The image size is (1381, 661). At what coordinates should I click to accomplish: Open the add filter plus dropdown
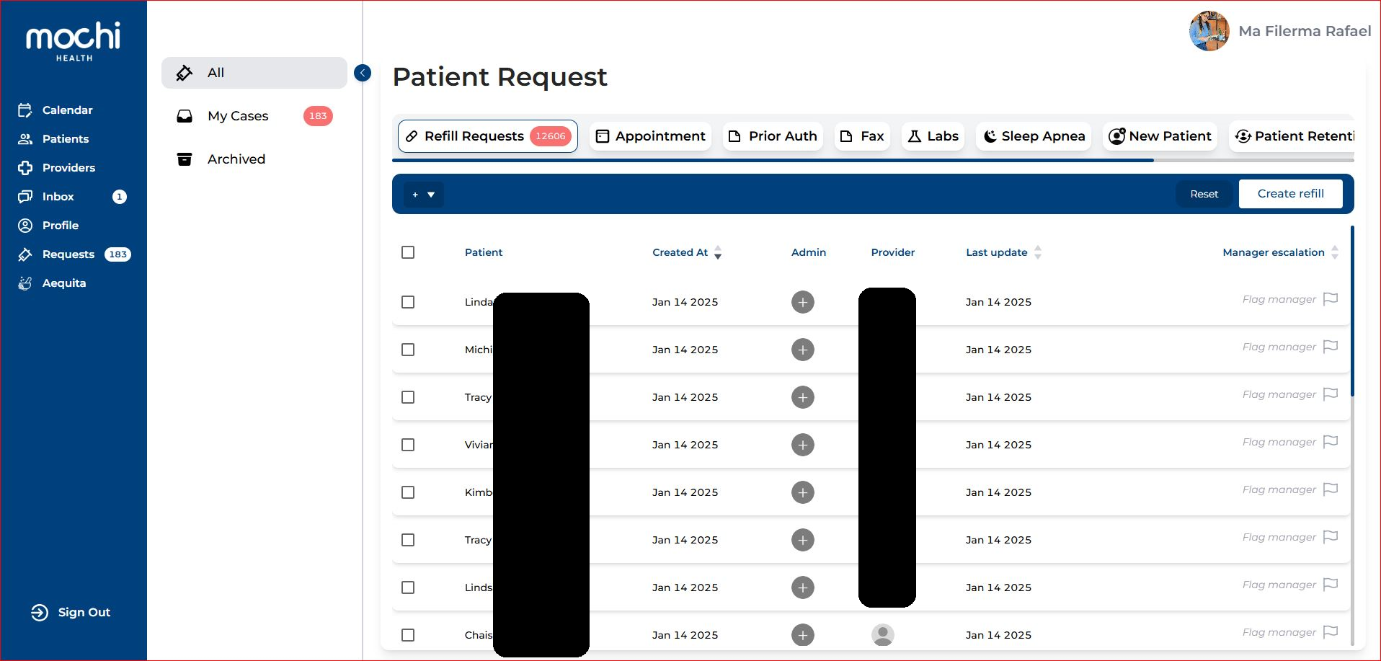point(423,195)
